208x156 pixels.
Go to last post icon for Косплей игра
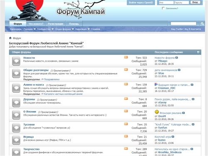pyautogui.click(x=173, y=137)
